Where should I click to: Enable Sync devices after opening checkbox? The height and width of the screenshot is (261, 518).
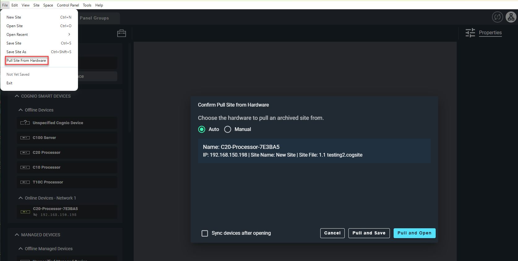pyautogui.click(x=205, y=233)
